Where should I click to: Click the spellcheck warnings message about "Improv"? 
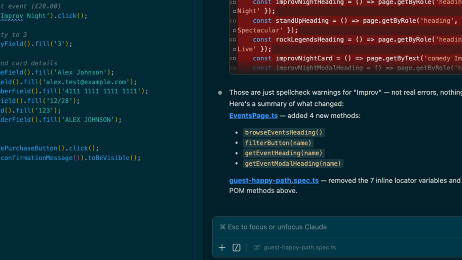[x=345, y=92]
